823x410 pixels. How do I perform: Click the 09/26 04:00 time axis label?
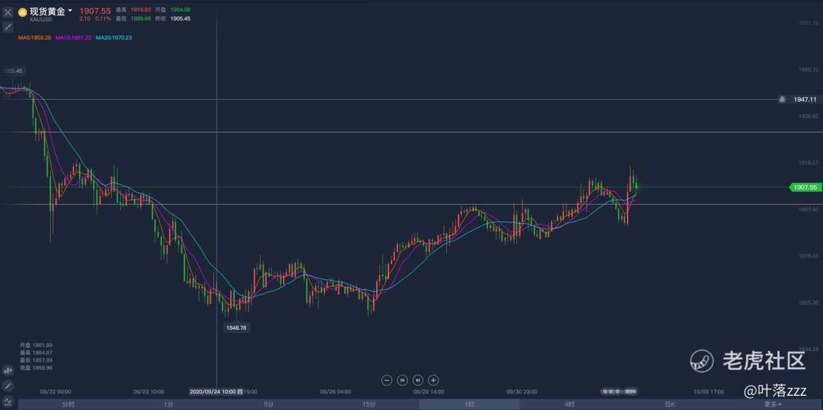click(336, 391)
